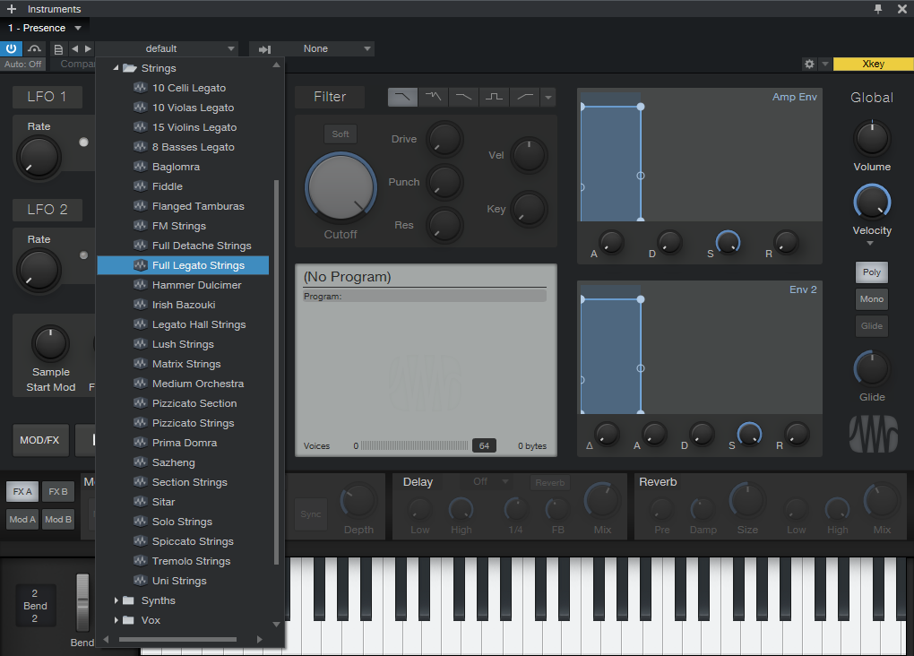This screenshot has height=656, width=914.
Task: Select the second filter shape icon
Action: 433,97
